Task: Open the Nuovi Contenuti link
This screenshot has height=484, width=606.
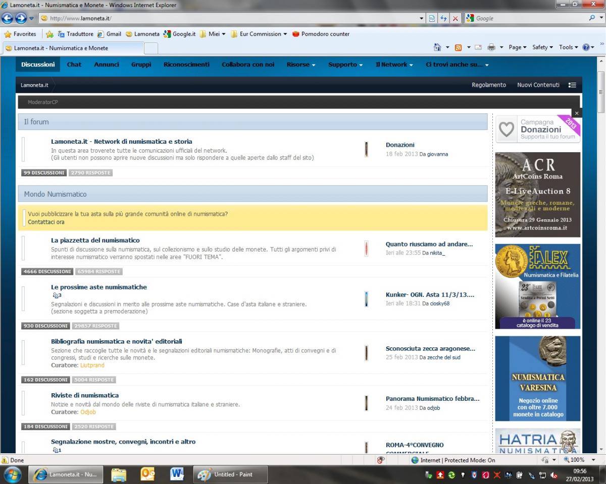Action: (x=538, y=85)
